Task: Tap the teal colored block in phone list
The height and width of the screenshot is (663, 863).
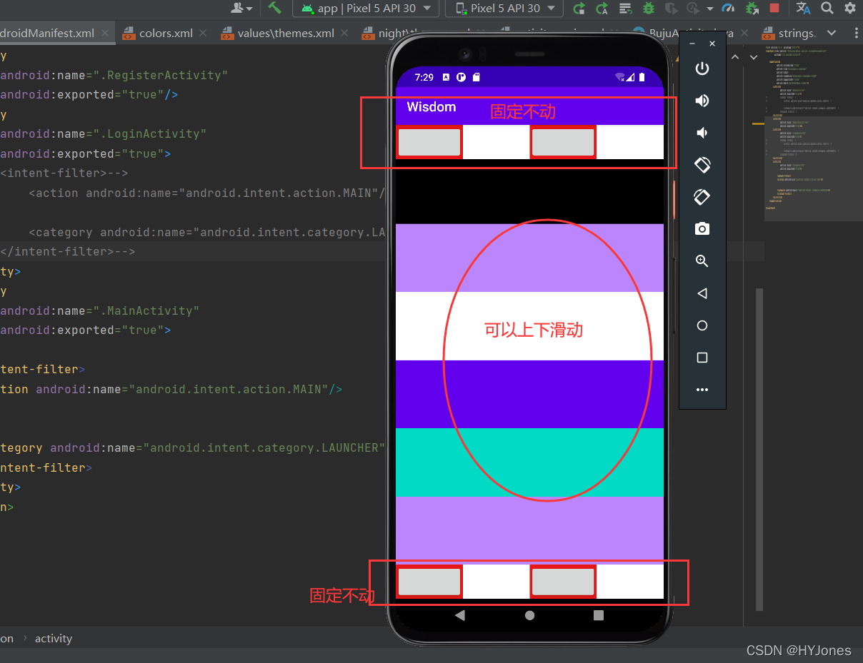Action: tap(529, 462)
